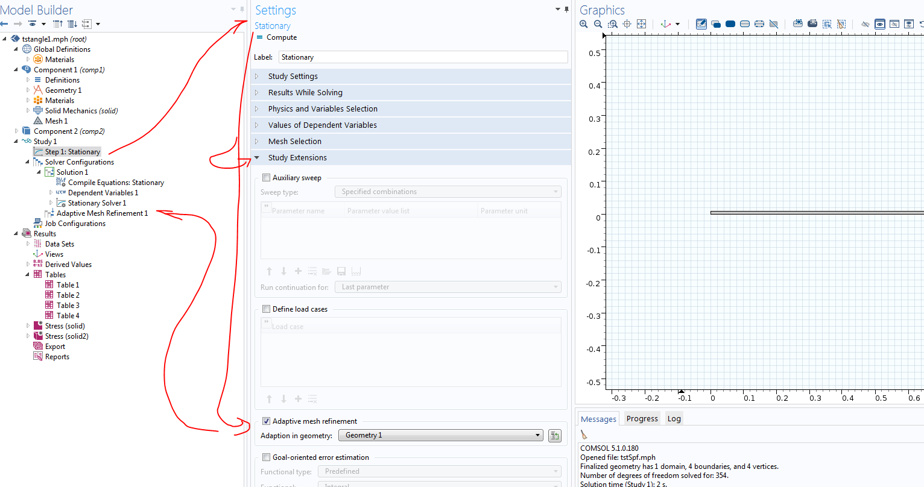Click the Label text field
The width and height of the screenshot is (924, 487).
tap(423, 57)
